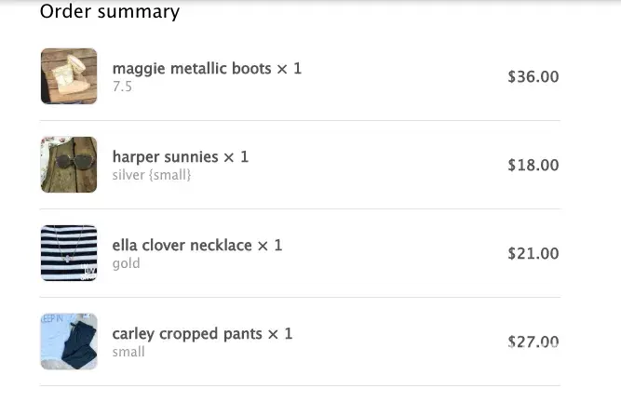Screen dimensions: 621x402
Task: Open the harper sunnies item name
Action: tap(164, 157)
